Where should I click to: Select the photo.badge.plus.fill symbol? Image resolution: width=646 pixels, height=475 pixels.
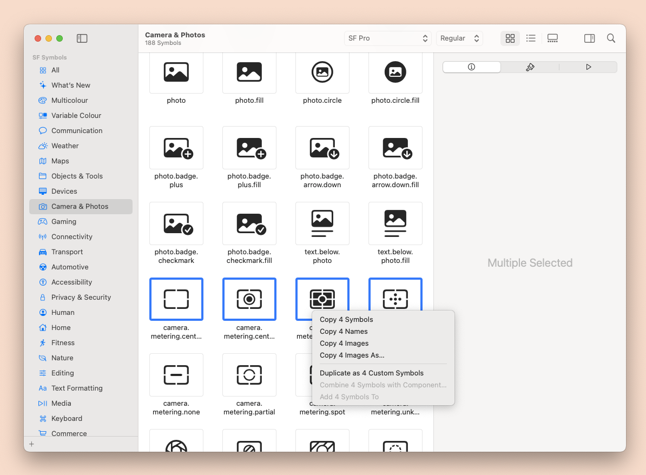249,148
